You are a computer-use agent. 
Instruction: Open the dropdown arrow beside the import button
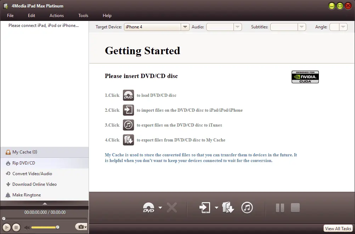(216, 207)
